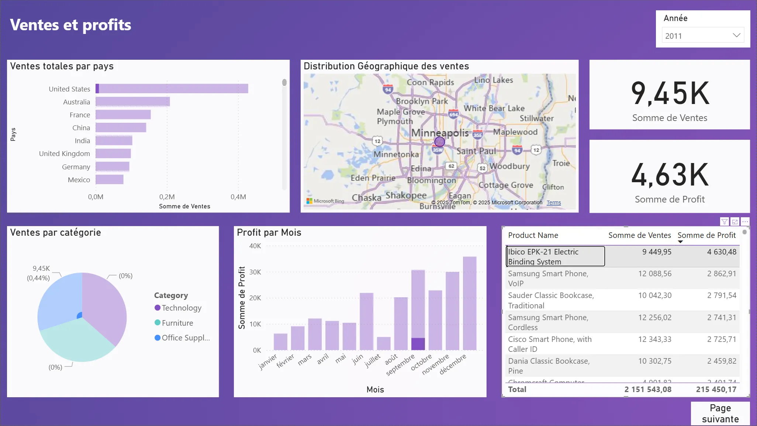Select the Ibico EPK-21 Electric Binding row
Screen dimensions: 757x426
pos(555,256)
